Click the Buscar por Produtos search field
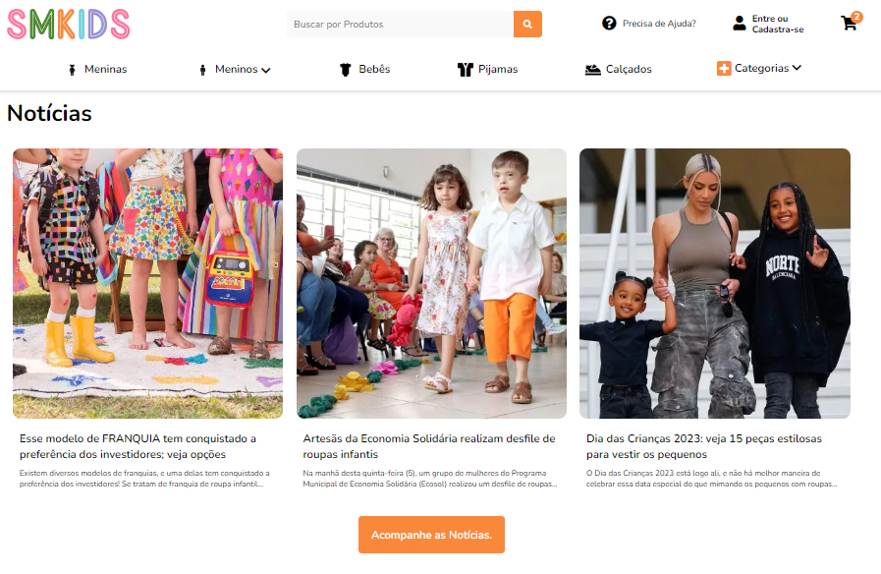The image size is (881, 574). click(400, 25)
